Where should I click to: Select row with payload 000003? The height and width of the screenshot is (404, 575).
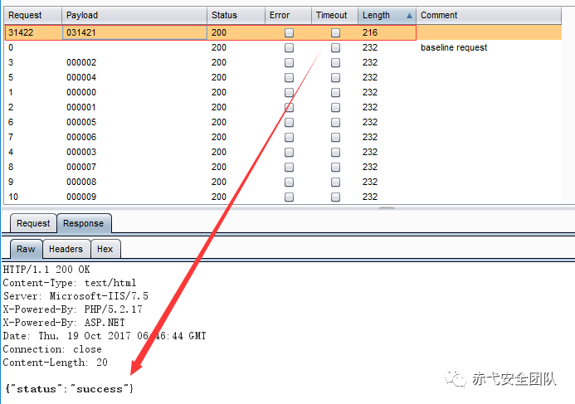click(x=282, y=152)
